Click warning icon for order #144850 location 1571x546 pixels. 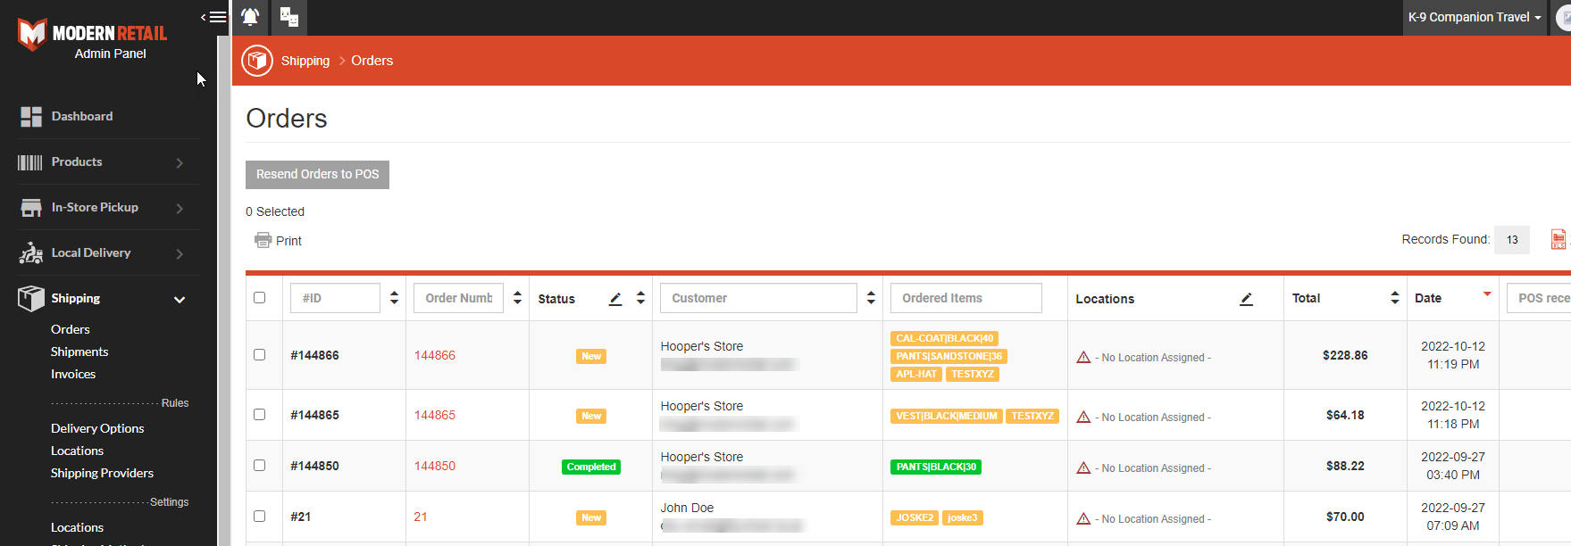(1083, 467)
